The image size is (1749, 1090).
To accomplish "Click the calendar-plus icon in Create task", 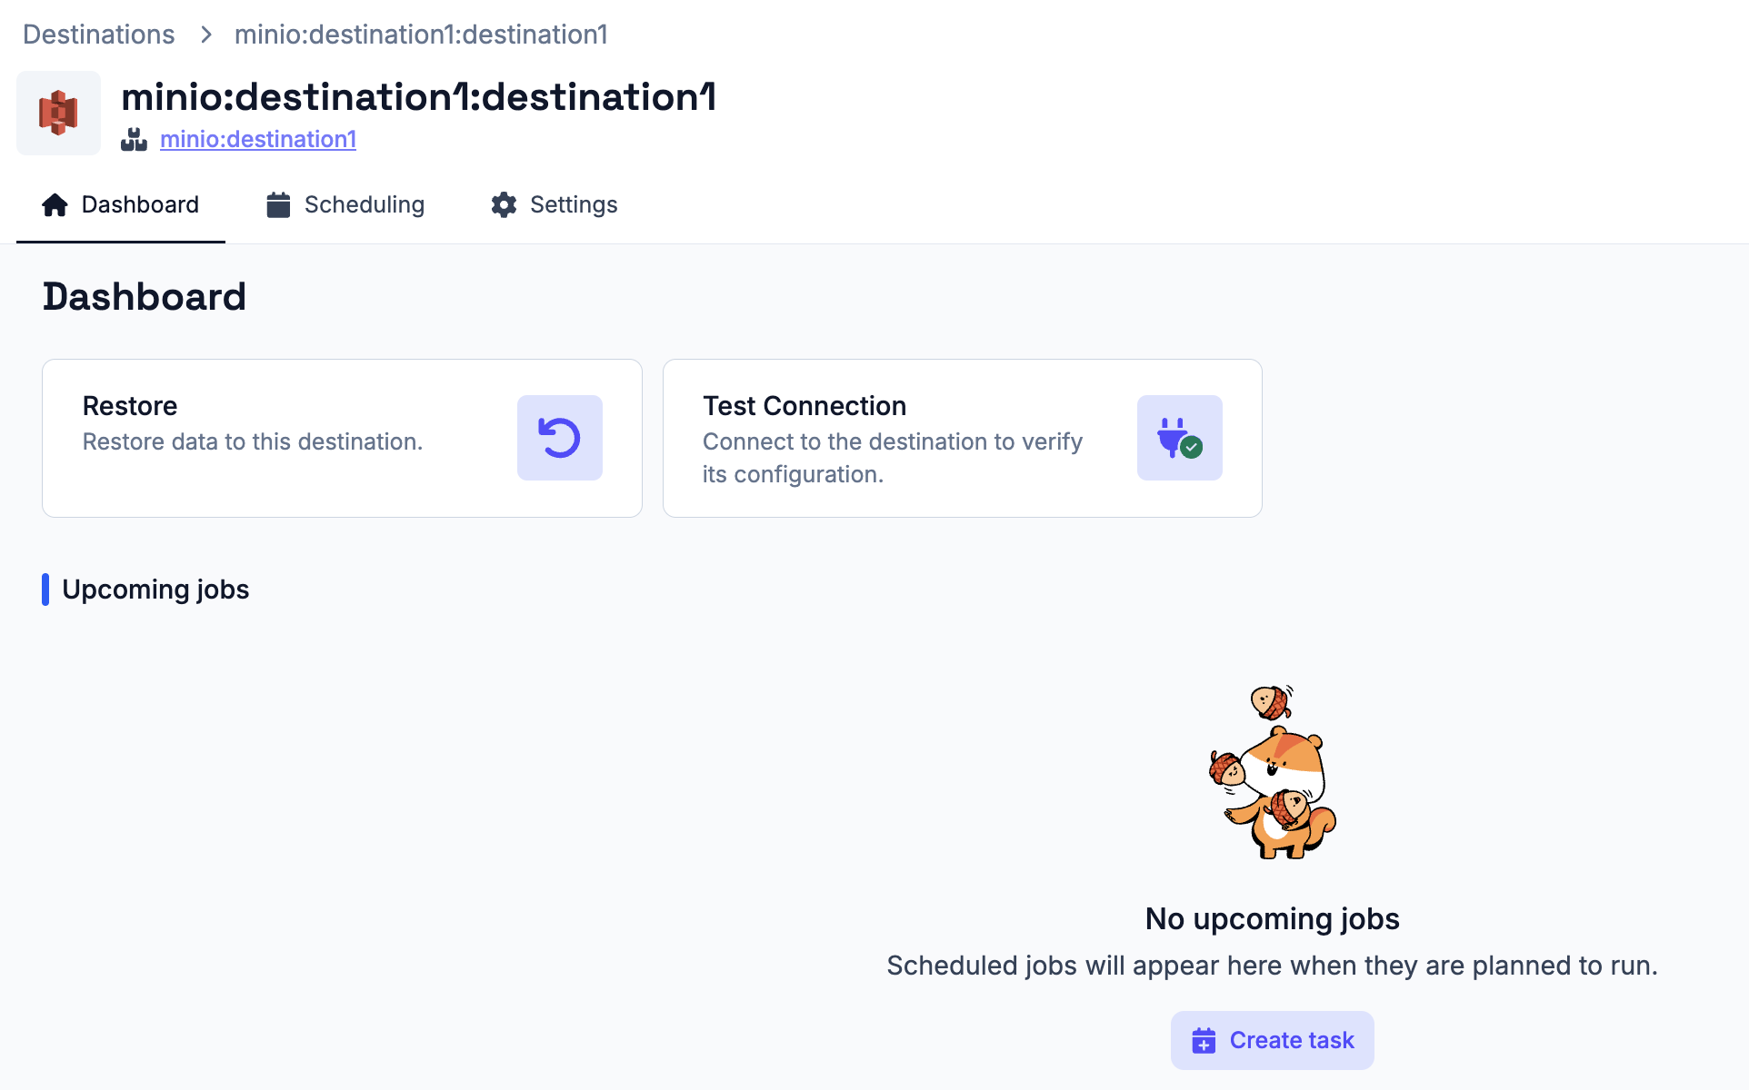I will pos(1204,1040).
